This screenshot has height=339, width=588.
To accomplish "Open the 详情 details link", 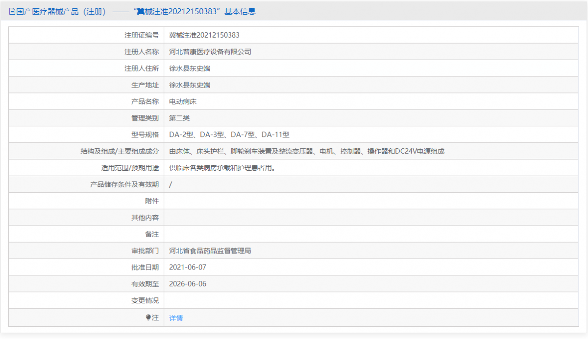I will coord(176,318).
